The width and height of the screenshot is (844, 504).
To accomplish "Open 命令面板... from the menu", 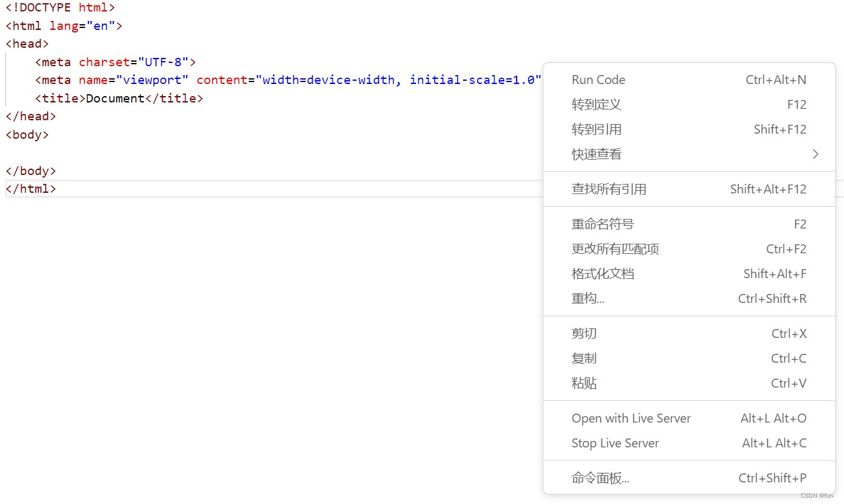I will coord(689,478).
